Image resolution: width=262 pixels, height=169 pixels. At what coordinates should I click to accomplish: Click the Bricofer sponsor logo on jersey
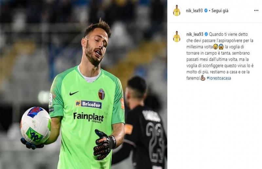88,104
